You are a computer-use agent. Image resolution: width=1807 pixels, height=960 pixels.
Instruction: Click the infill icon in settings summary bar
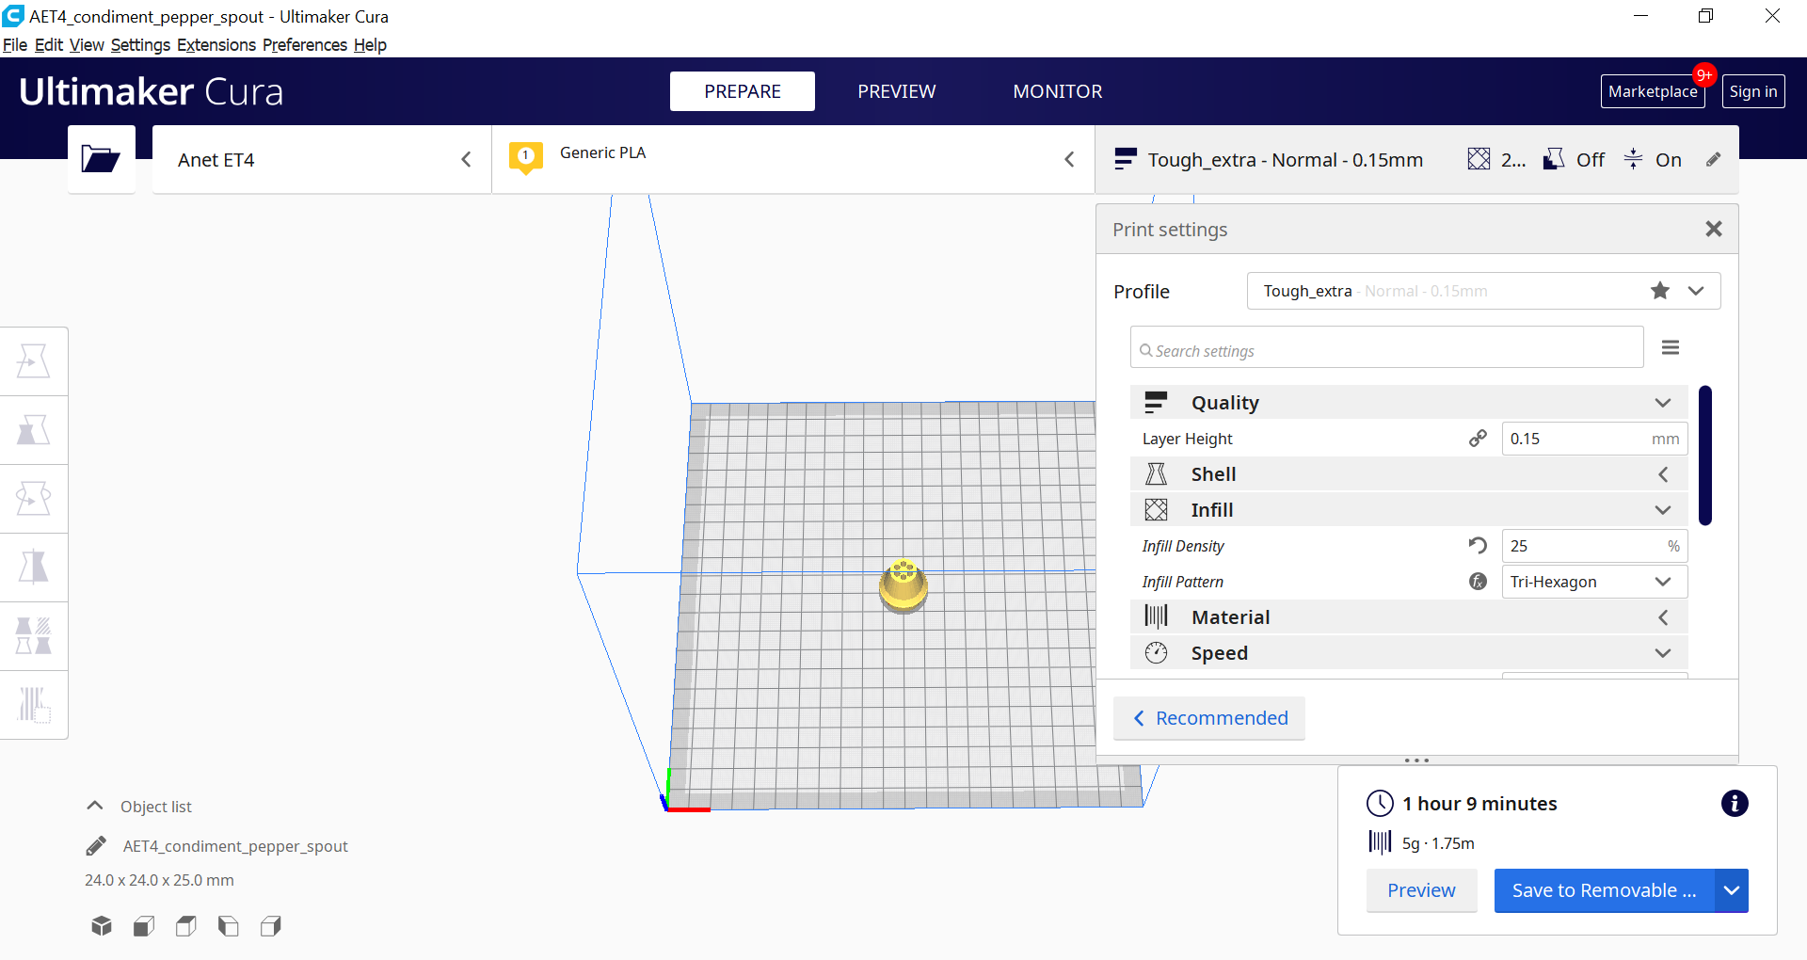[1479, 159]
